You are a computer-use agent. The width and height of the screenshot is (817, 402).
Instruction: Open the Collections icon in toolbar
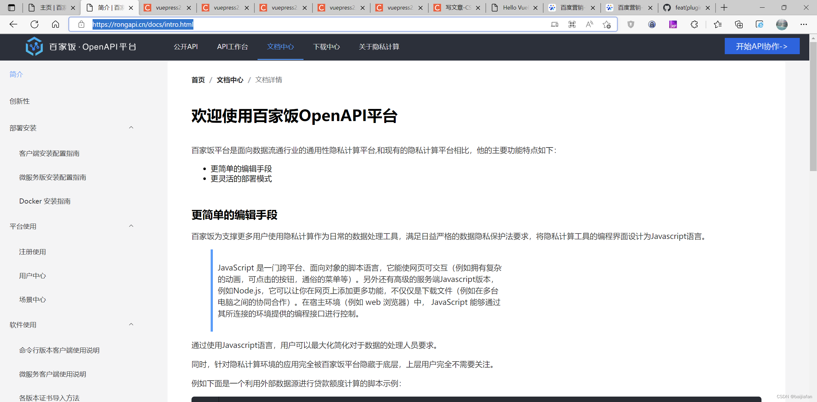739,24
